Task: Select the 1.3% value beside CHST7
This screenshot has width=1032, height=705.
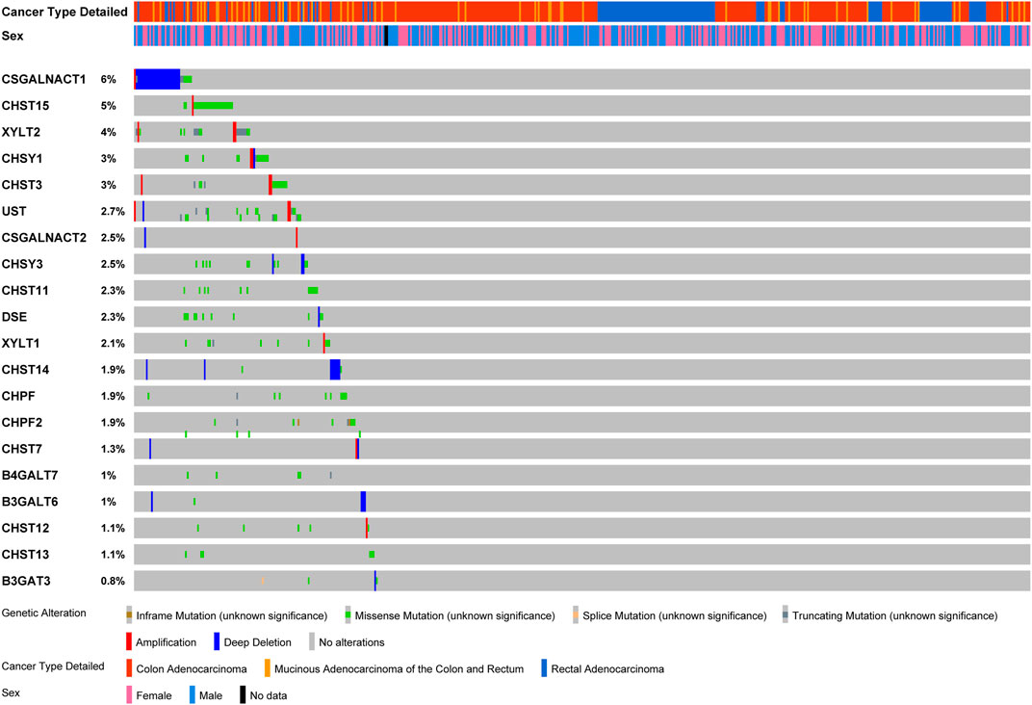Action: click(x=113, y=448)
